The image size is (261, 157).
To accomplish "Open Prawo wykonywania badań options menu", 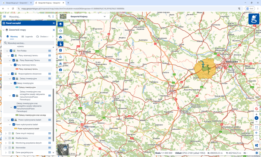I will (50, 120).
